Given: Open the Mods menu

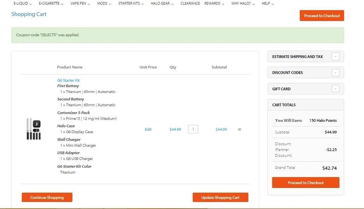Looking at the screenshot, I should point(104,4).
